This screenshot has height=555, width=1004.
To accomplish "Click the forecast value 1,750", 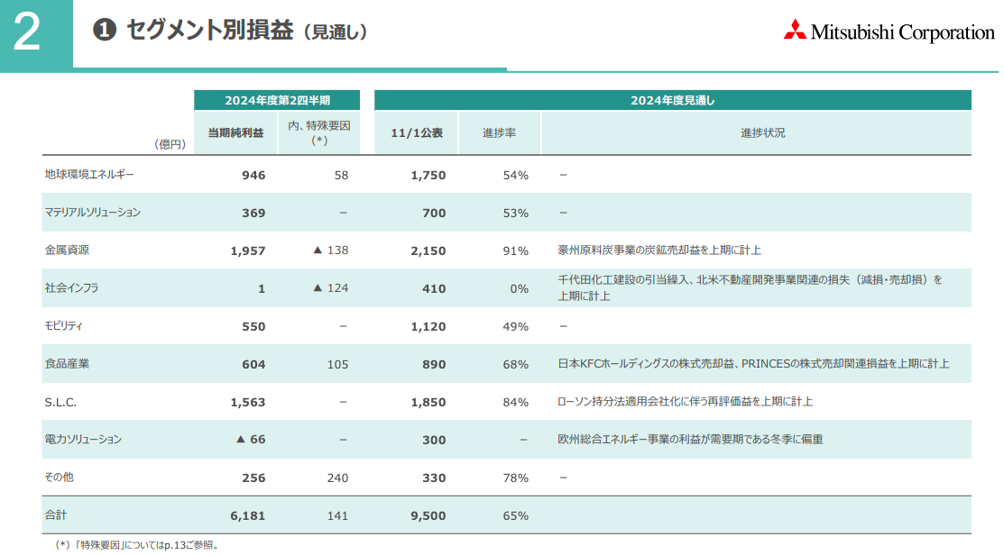I will (428, 175).
